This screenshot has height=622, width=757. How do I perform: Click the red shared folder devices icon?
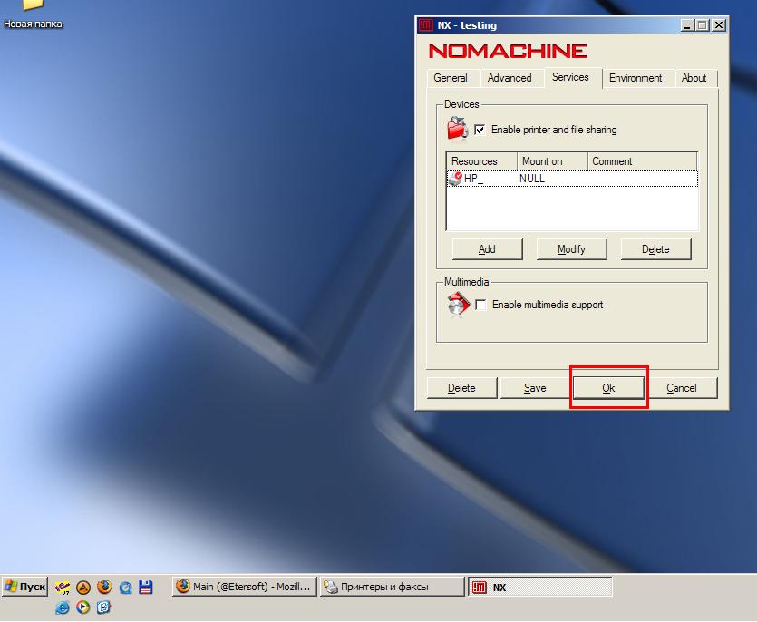(456, 129)
